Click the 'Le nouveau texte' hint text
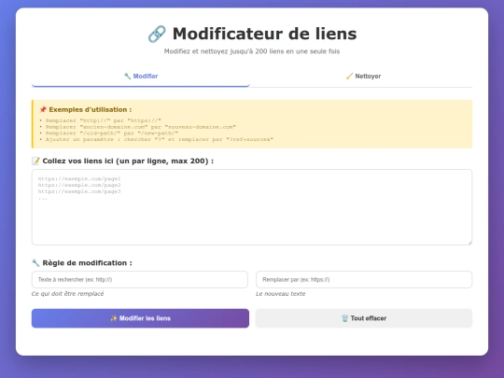Image resolution: width=504 pixels, height=378 pixels. point(281,293)
